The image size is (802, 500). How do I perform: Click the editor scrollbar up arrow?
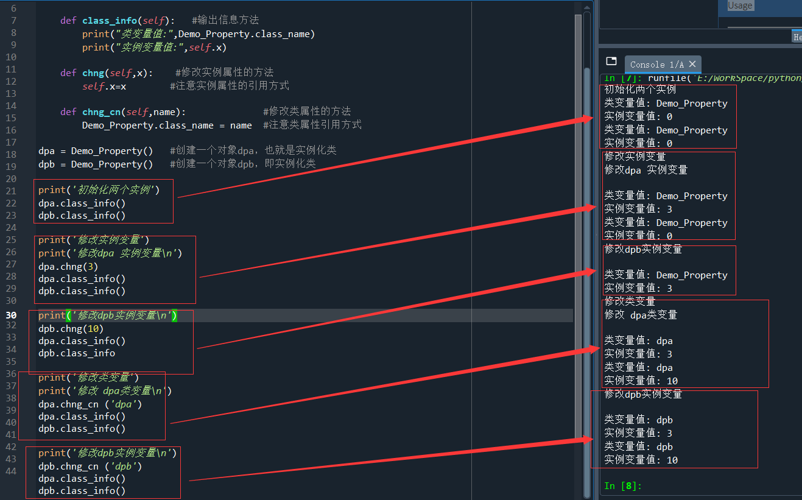587,7
